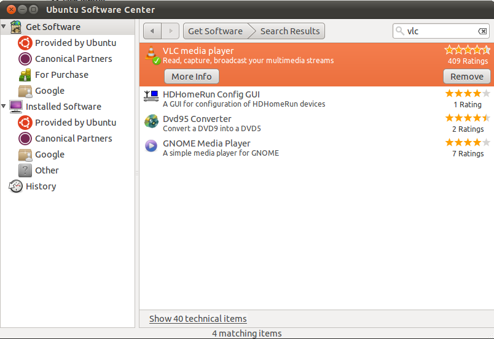Click the HDHomeRun Config GUI icon

coord(151,96)
